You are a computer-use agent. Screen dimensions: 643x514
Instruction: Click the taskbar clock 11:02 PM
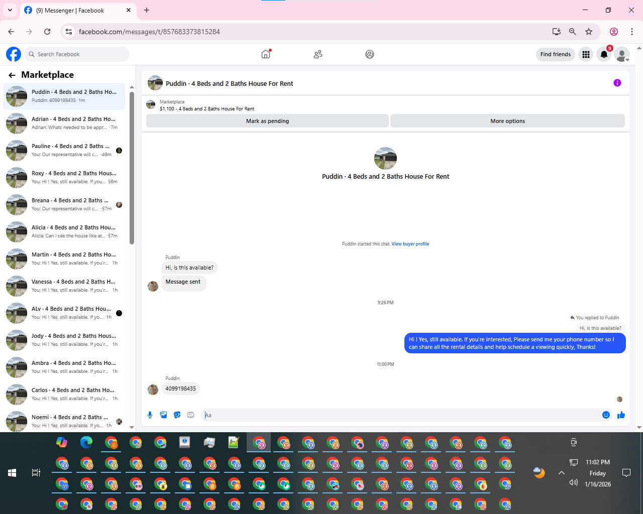(x=598, y=462)
